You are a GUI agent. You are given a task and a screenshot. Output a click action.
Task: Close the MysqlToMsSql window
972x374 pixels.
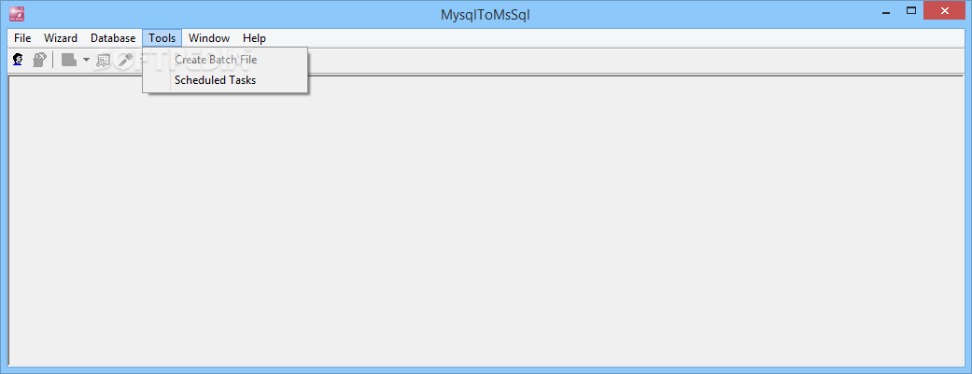(x=945, y=10)
